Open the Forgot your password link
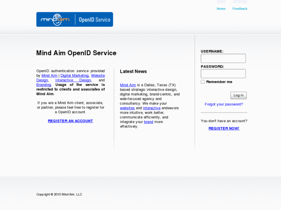The image size is (281, 210). click(224, 104)
